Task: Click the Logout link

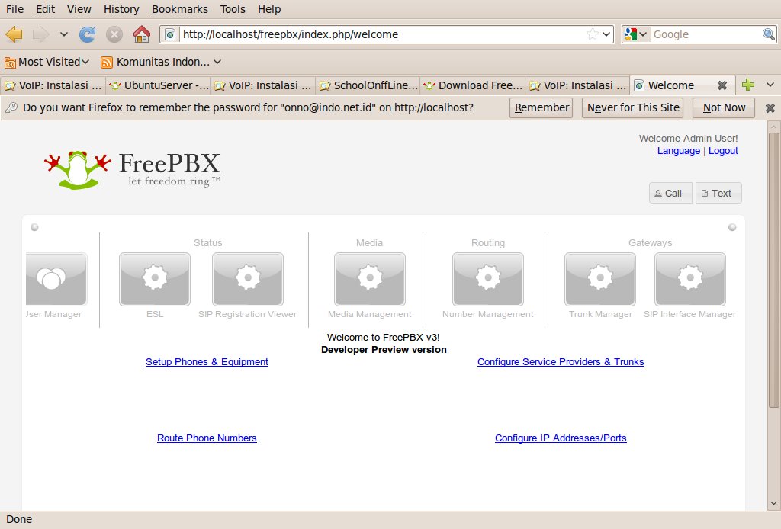Action: 723,151
